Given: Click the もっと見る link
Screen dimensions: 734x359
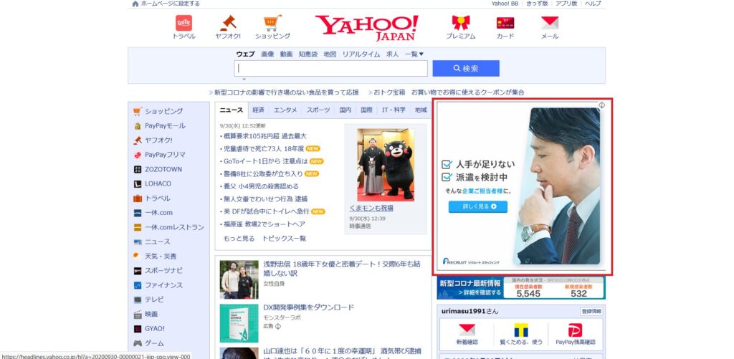Looking at the screenshot, I should pyautogui.click(x=239, y=239).
